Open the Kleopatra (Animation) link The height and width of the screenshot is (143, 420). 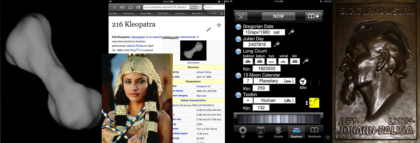pos(193,63)
